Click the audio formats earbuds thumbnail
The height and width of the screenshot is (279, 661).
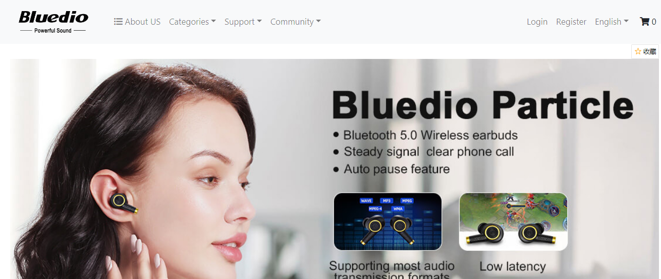click(x=388, y=222)
